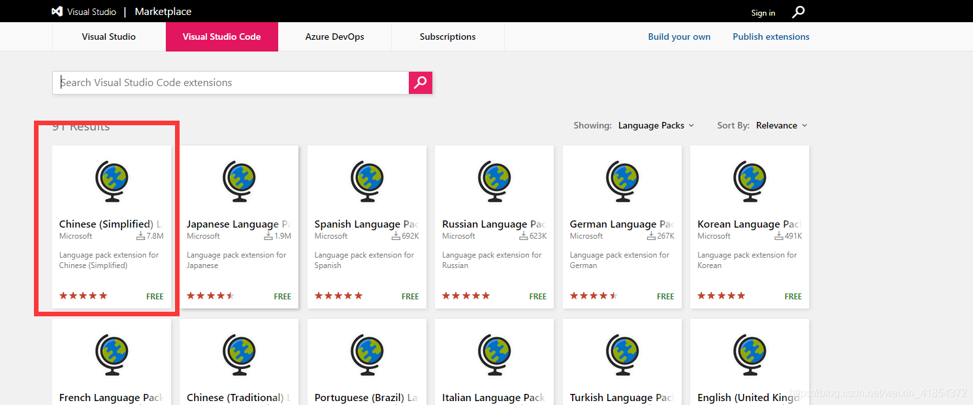Click the Italian Language Pack globe icon
The width and height of the screenshot is (973, 405).
[x=494, y=354]
